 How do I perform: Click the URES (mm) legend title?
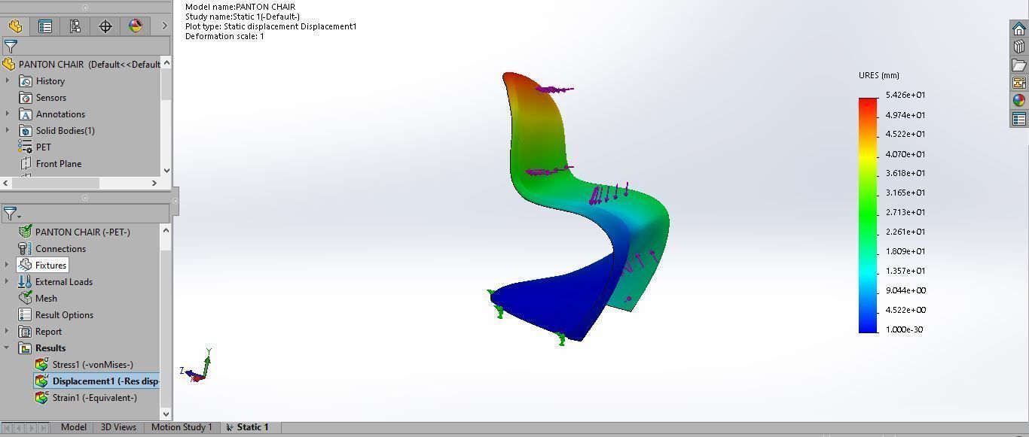pyautogui.click(x=878, y=75)
